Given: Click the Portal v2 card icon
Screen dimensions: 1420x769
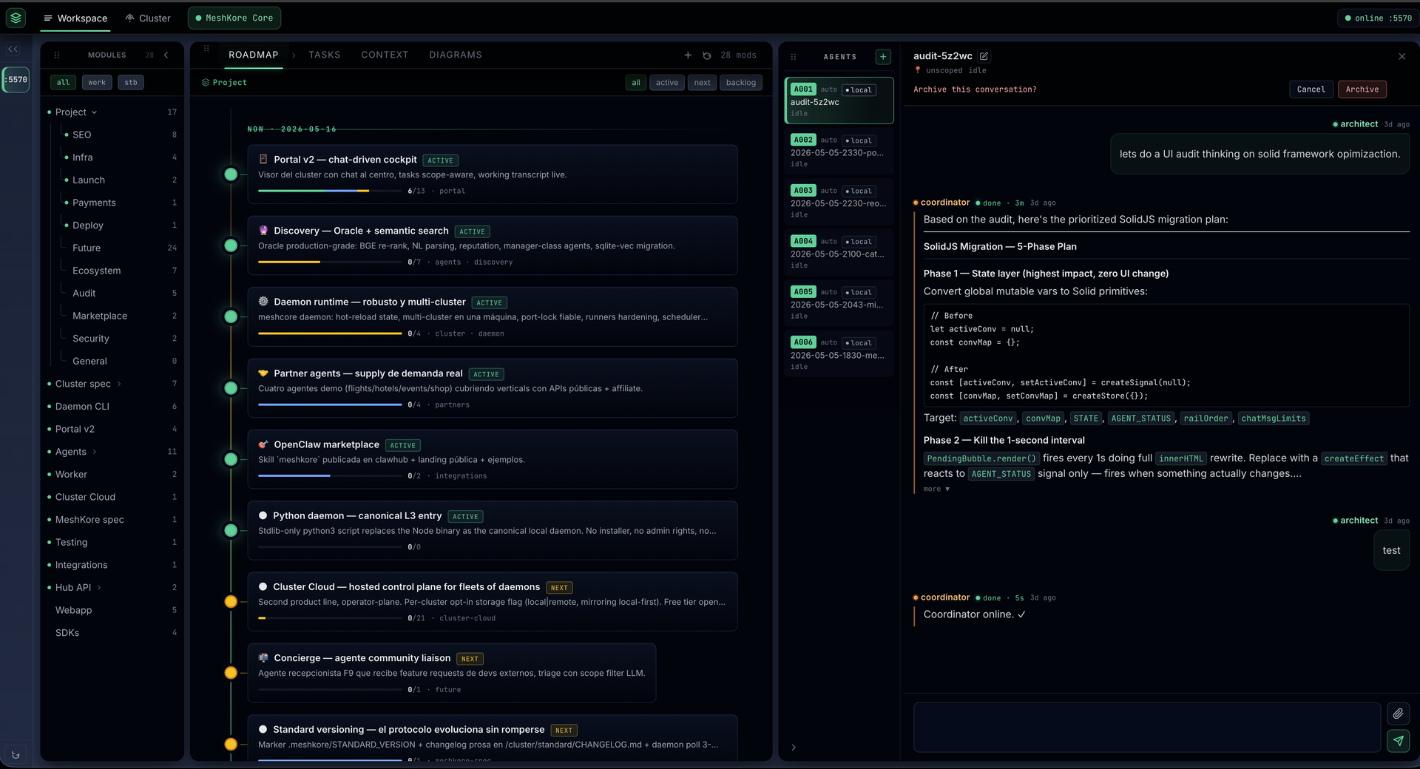Looking at the screenshot, I should point(263,159).
